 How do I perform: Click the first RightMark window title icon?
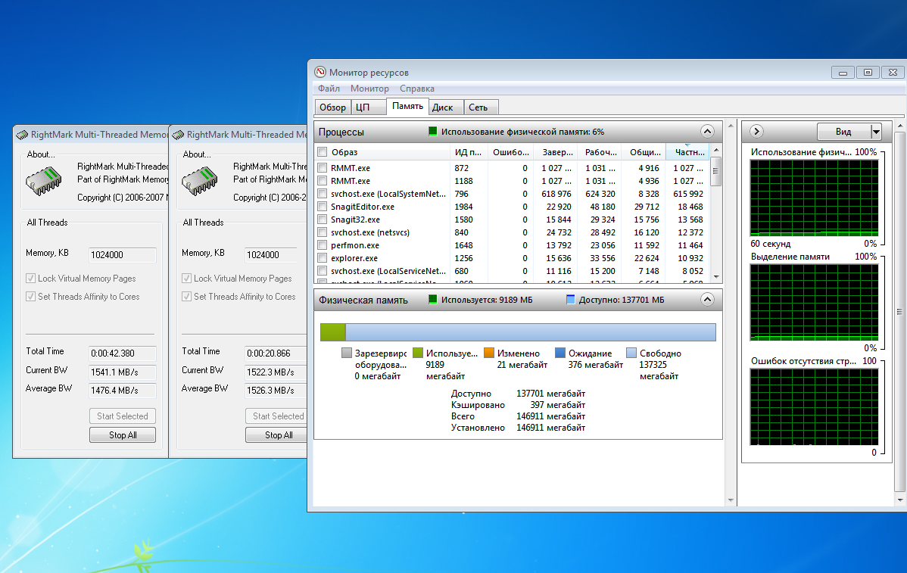tap(22, 135)
